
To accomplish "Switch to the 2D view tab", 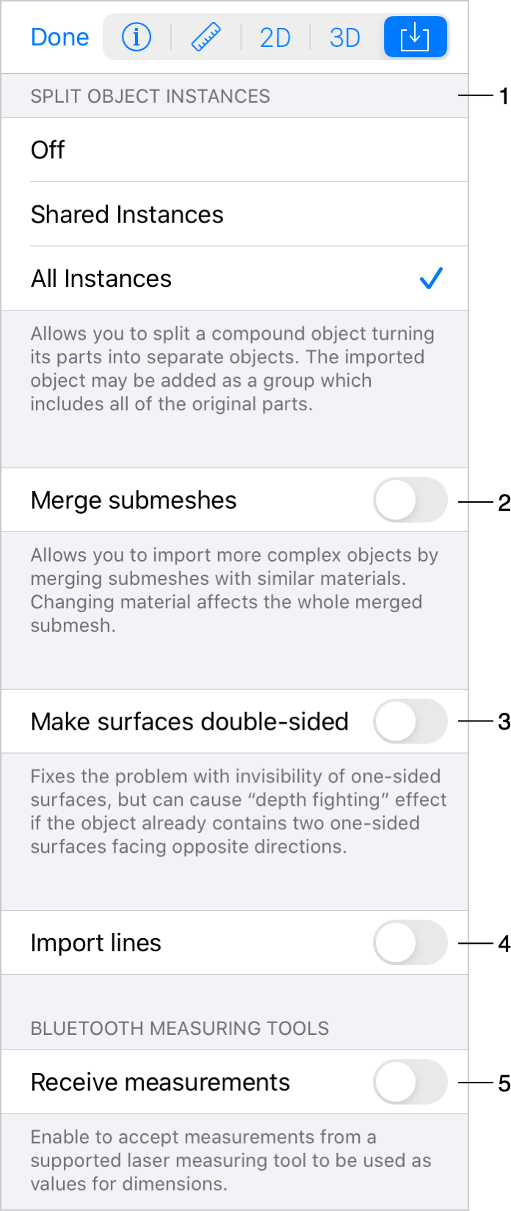I will 275,37.
